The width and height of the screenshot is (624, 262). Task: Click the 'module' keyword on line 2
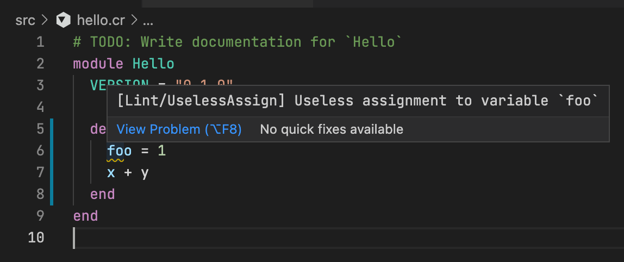point(98,64)
